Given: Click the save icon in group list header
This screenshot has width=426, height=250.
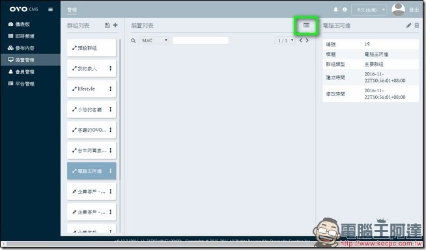Looking at the screenshot, I should point(107,25).
